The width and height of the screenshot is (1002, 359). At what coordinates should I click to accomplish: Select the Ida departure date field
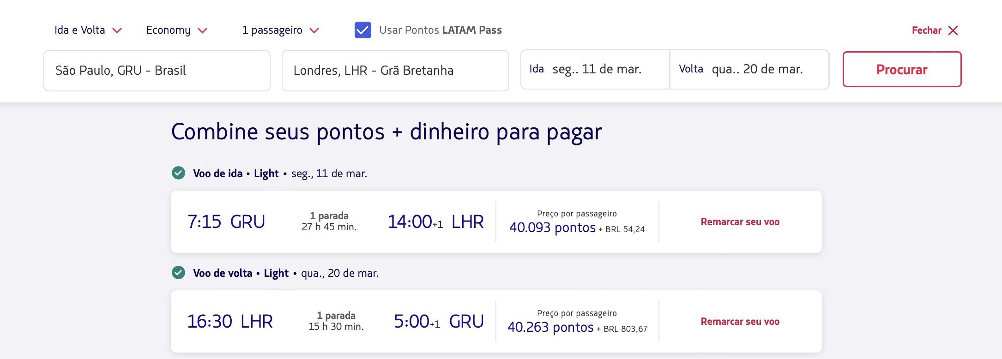pyautogui.click(x=595, y=69)
